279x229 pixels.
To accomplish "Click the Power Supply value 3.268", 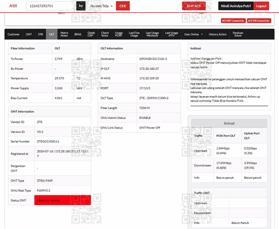I will pyautogui.click(x=59, y=88).
